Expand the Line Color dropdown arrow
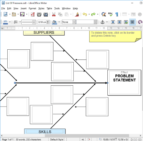Viewport: 143px width, 141px height. [x=10, y=22]
